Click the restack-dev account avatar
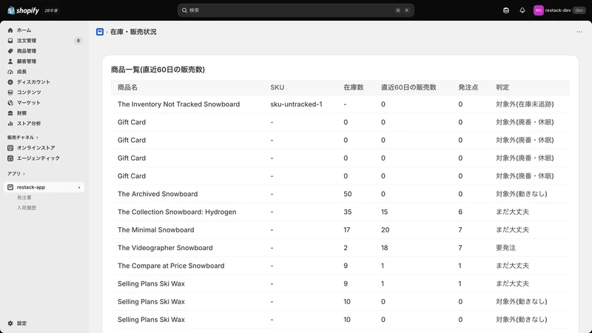 coord(539,10)
